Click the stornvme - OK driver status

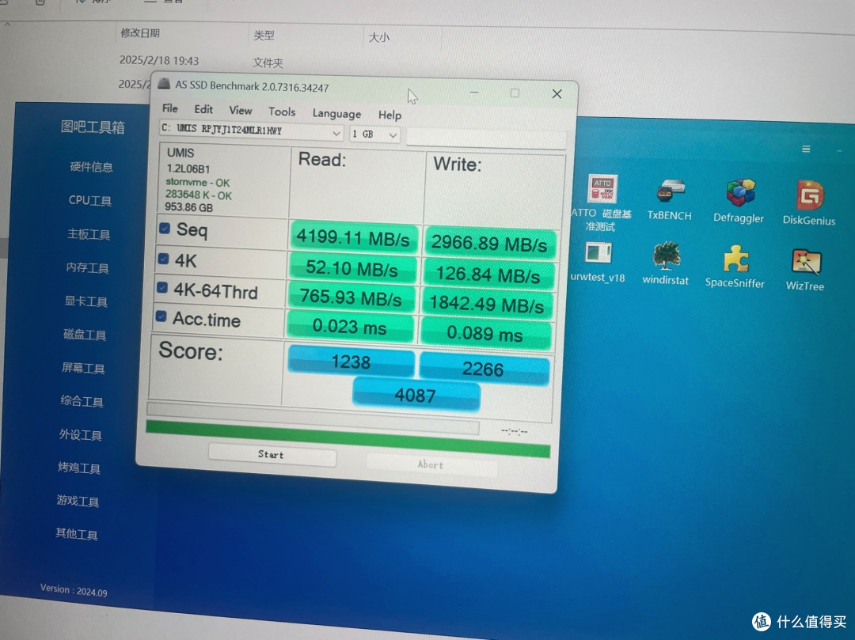coord(197,183)
